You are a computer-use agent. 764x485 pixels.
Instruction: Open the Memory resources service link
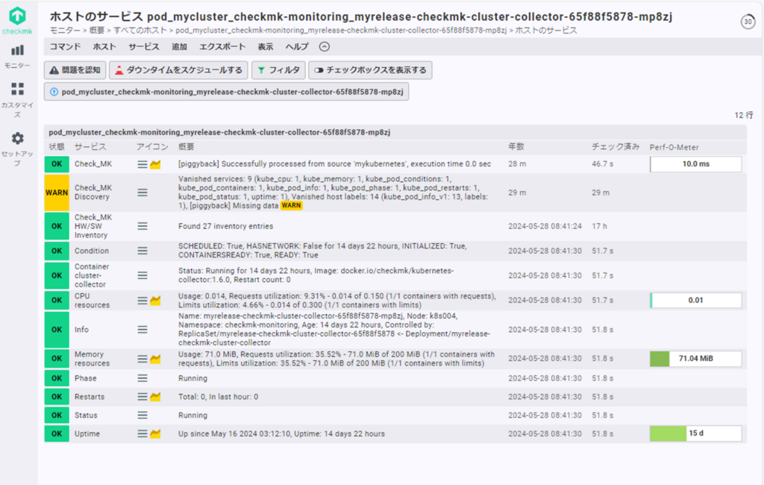pos(92,359)
